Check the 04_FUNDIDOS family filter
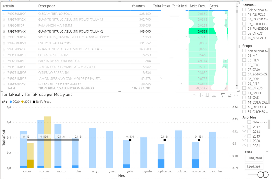 (244, 28)
